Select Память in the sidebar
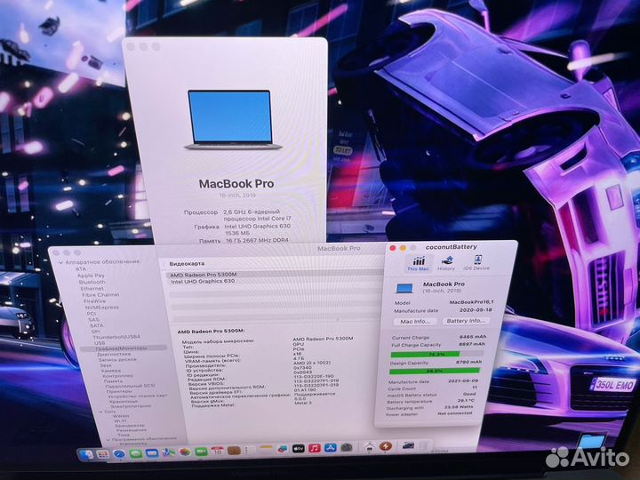This screenshot has height=480, width=640. pos(113,380)
